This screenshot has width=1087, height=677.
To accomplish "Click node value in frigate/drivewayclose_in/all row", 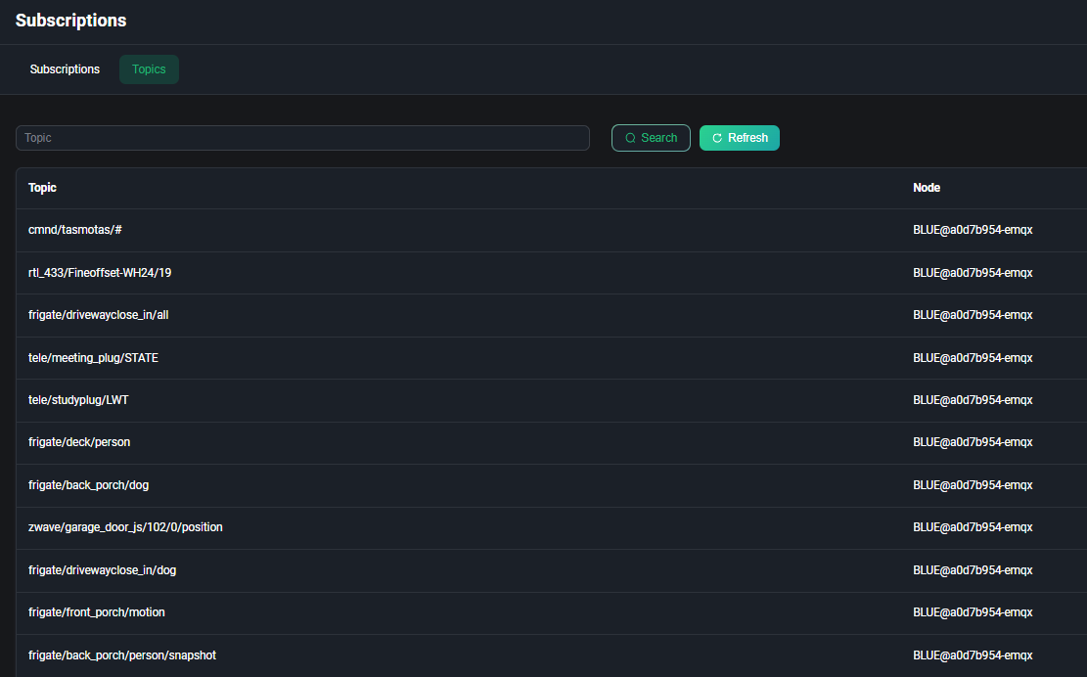I will pyautogui.click(x=973, y=315).
